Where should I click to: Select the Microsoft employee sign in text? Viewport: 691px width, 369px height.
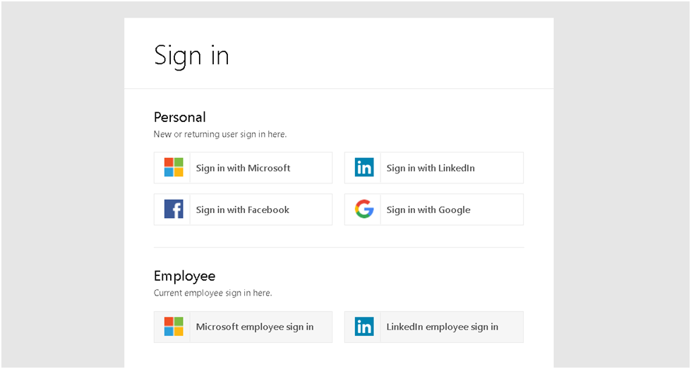[x=255, y=327]
